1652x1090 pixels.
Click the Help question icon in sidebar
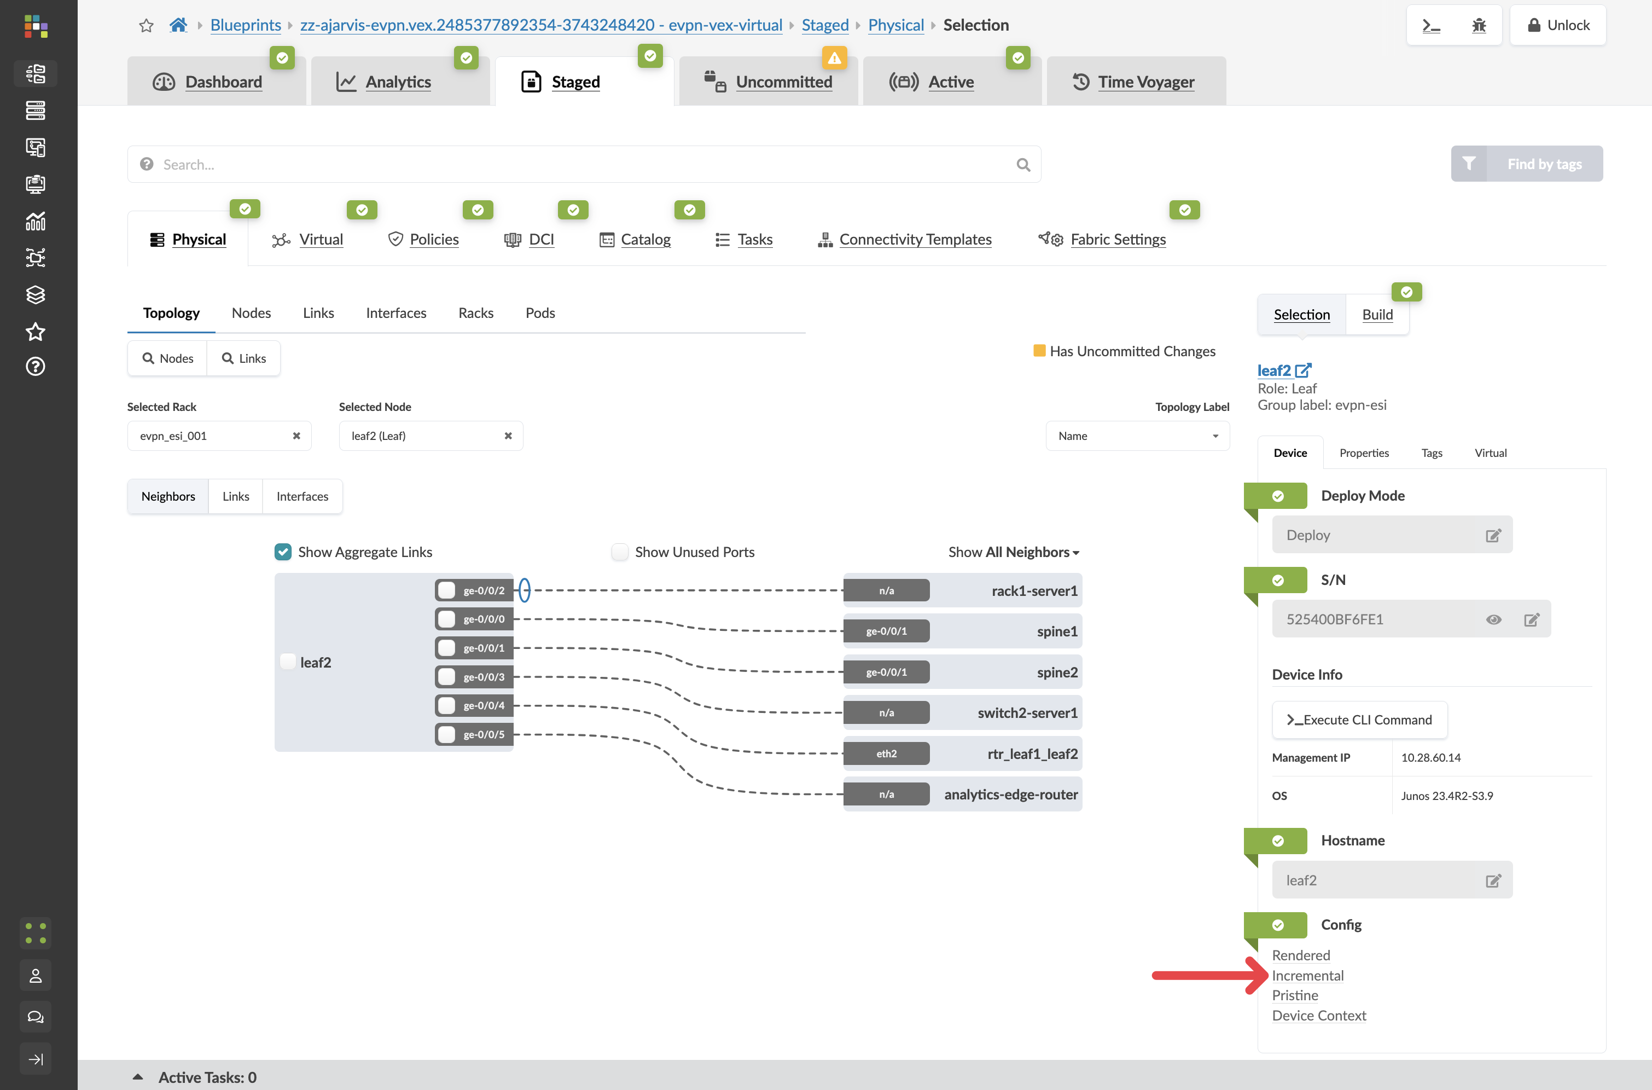36,367
